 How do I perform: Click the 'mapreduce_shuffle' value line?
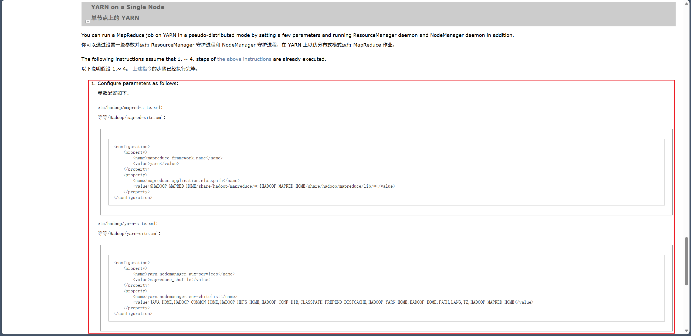172,280
